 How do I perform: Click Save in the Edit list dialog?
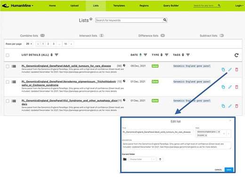229,170
